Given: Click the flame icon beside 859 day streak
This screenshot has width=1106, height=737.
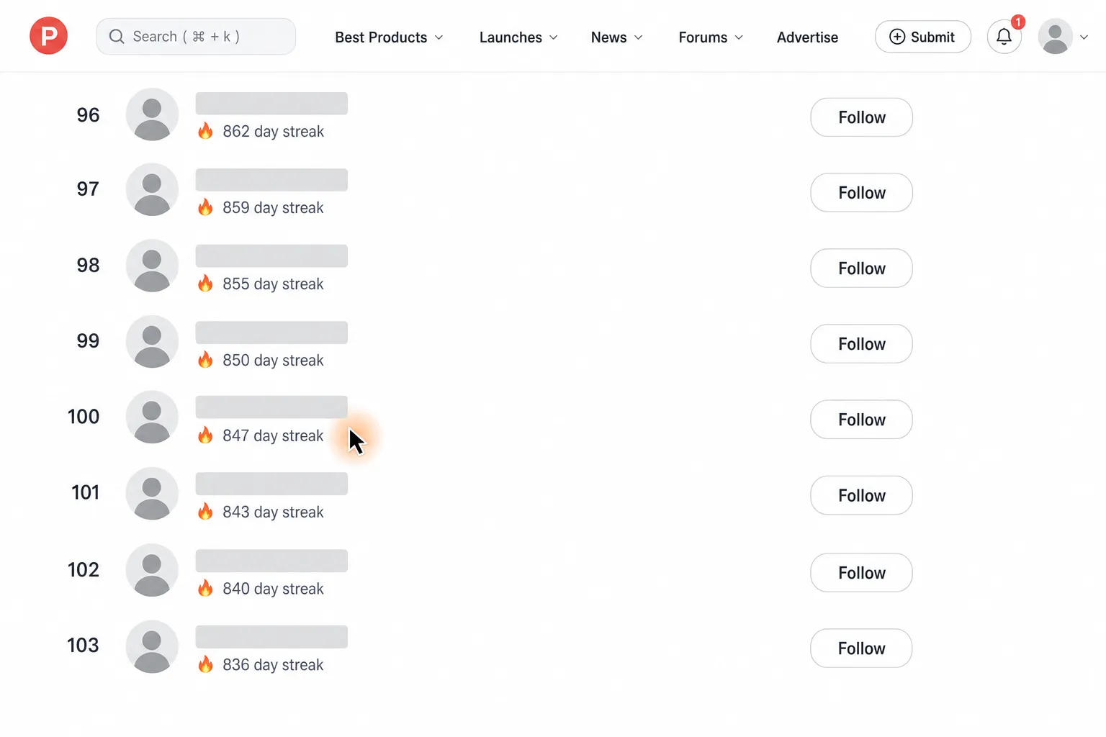Looking at the screenshot, I should (206, 207).
